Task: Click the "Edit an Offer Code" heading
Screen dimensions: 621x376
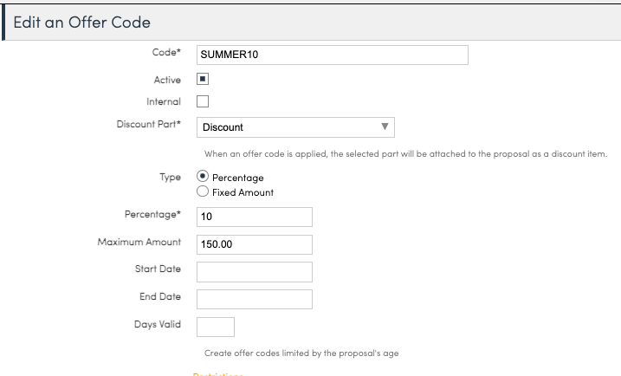Action: pyautogui.click(x=81, y=22)
